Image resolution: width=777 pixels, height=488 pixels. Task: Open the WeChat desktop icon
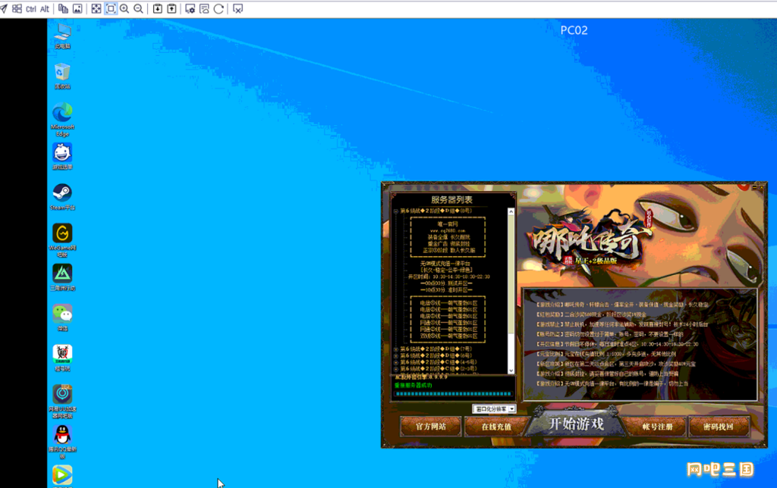click(61, 313)
